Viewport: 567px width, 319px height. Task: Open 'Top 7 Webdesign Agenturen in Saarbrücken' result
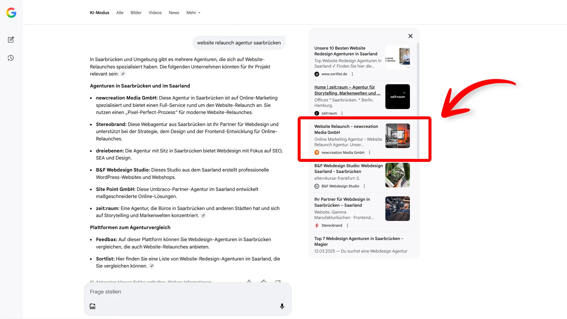358,241
